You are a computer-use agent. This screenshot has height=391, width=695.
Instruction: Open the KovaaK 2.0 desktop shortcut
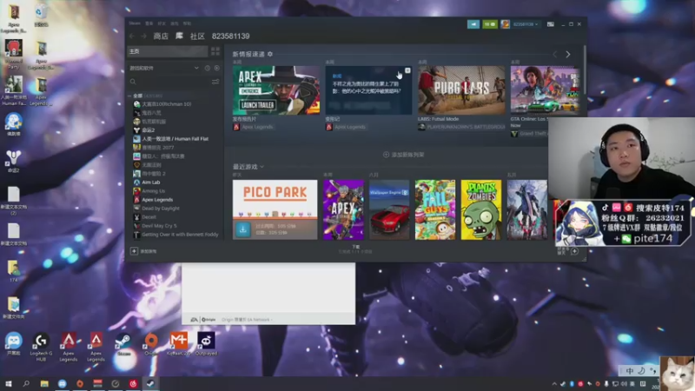[178, 344]
